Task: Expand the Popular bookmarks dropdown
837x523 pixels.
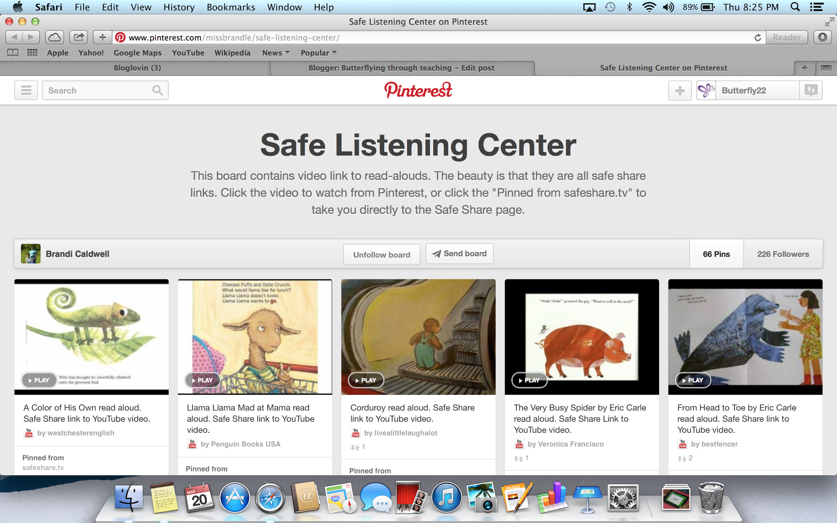Action: pos(319,53)
